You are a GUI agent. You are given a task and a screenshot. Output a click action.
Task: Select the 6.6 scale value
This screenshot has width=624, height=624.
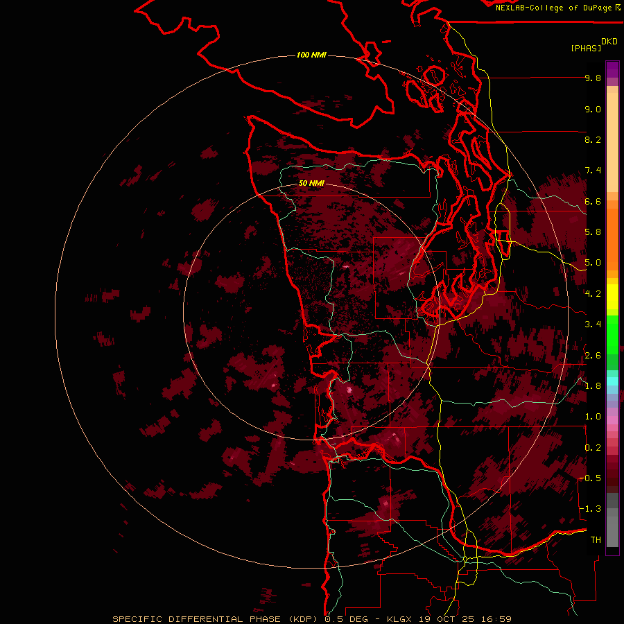pos(593,201)
